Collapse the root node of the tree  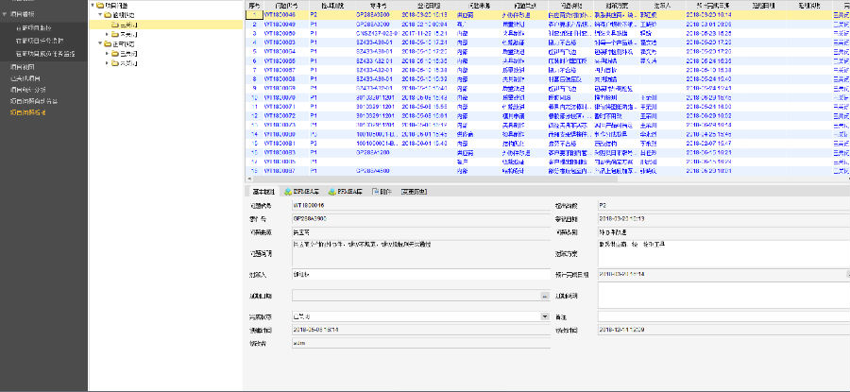pos(93,6)
